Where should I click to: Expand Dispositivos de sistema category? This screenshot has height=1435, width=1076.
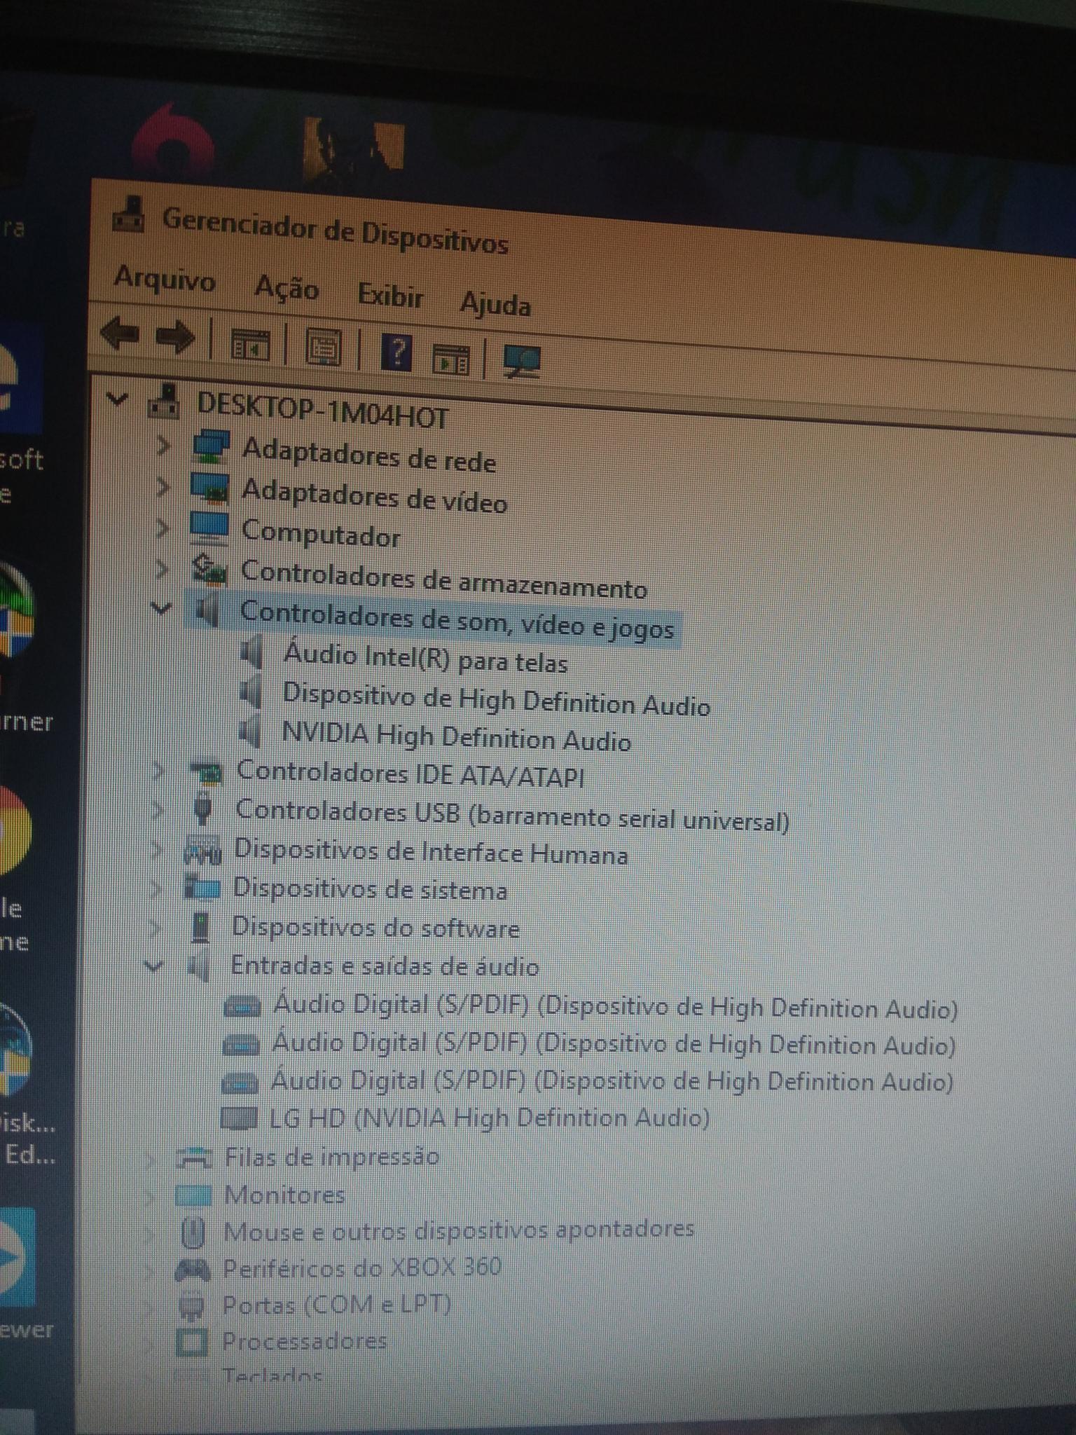pos(155,888)
